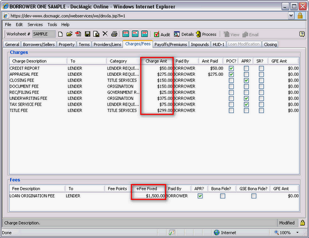Uncheck APR for UNDERWRITING FEE

(x=246, y=98)
